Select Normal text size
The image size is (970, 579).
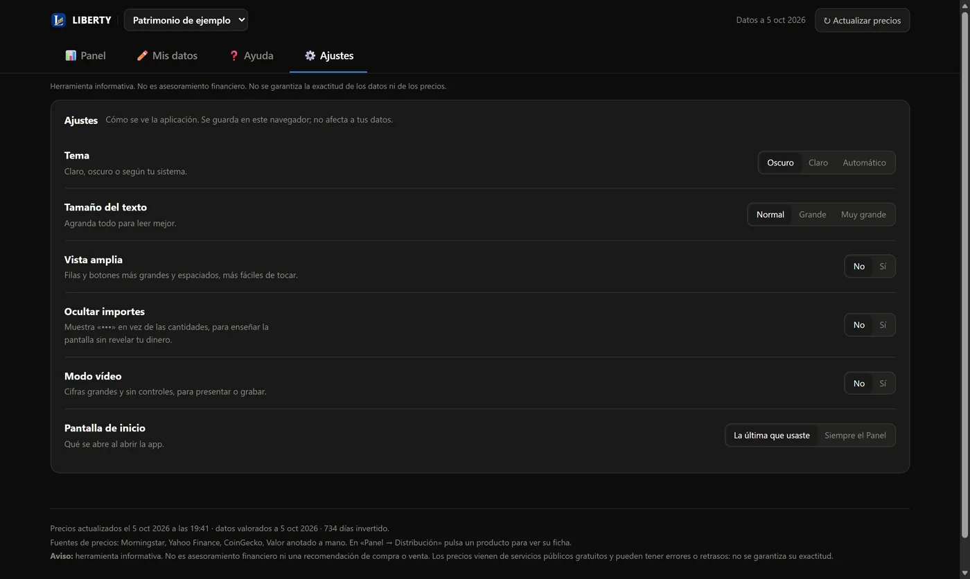770,215
